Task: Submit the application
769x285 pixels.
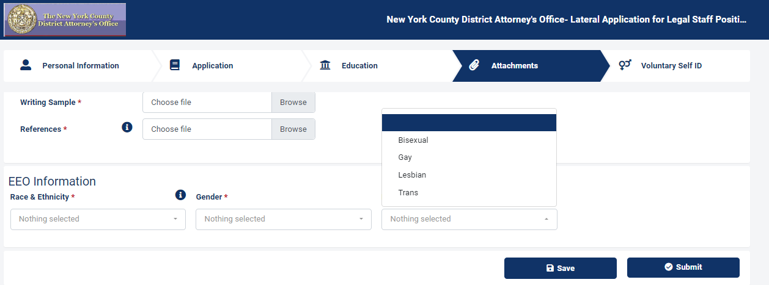Action: point(683,267)
